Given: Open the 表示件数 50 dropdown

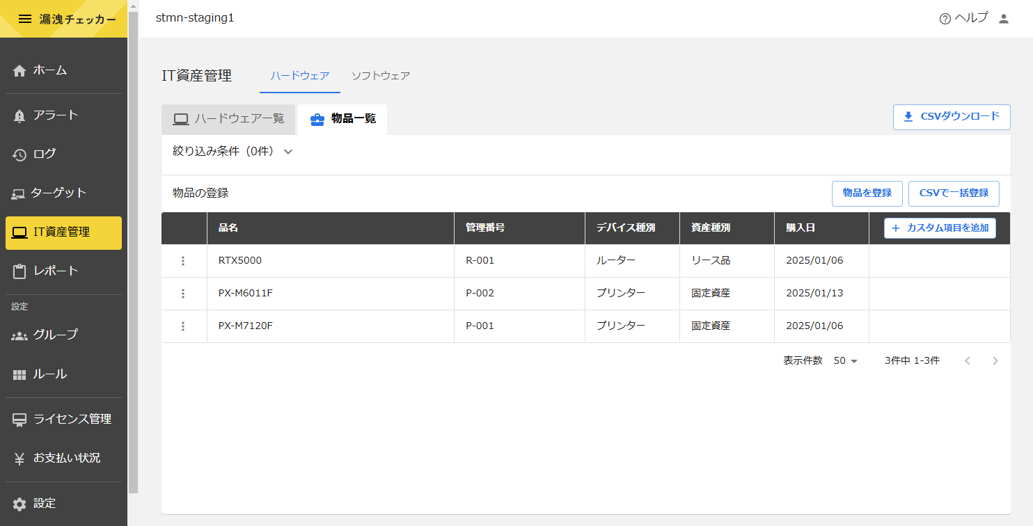Looking at the screenshot, I should [x=846, y=360].
